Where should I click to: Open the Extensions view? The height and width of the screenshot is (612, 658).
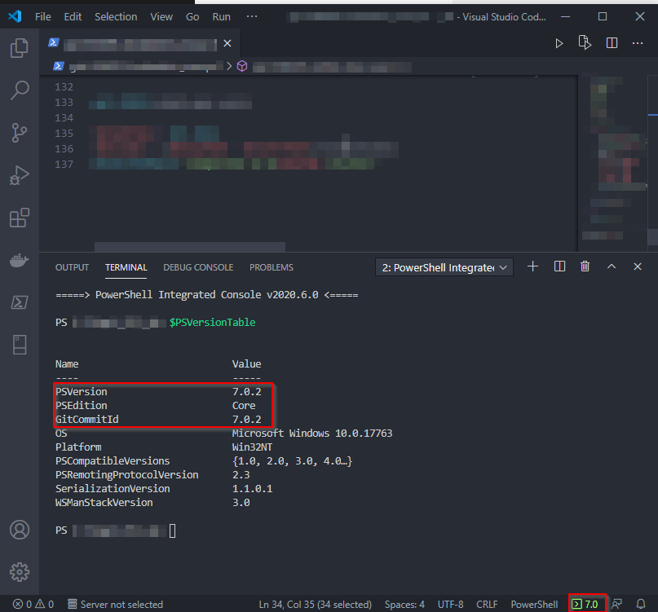20,218
